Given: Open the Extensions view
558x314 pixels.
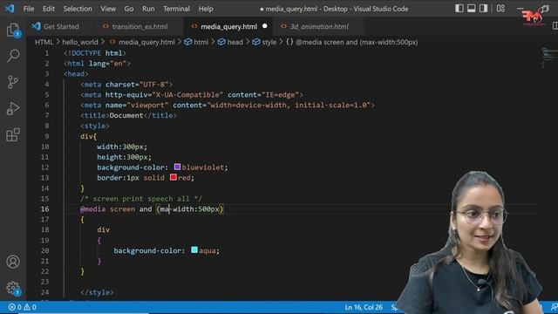Looking at the screenshot, I should click(x=13, y=134).
